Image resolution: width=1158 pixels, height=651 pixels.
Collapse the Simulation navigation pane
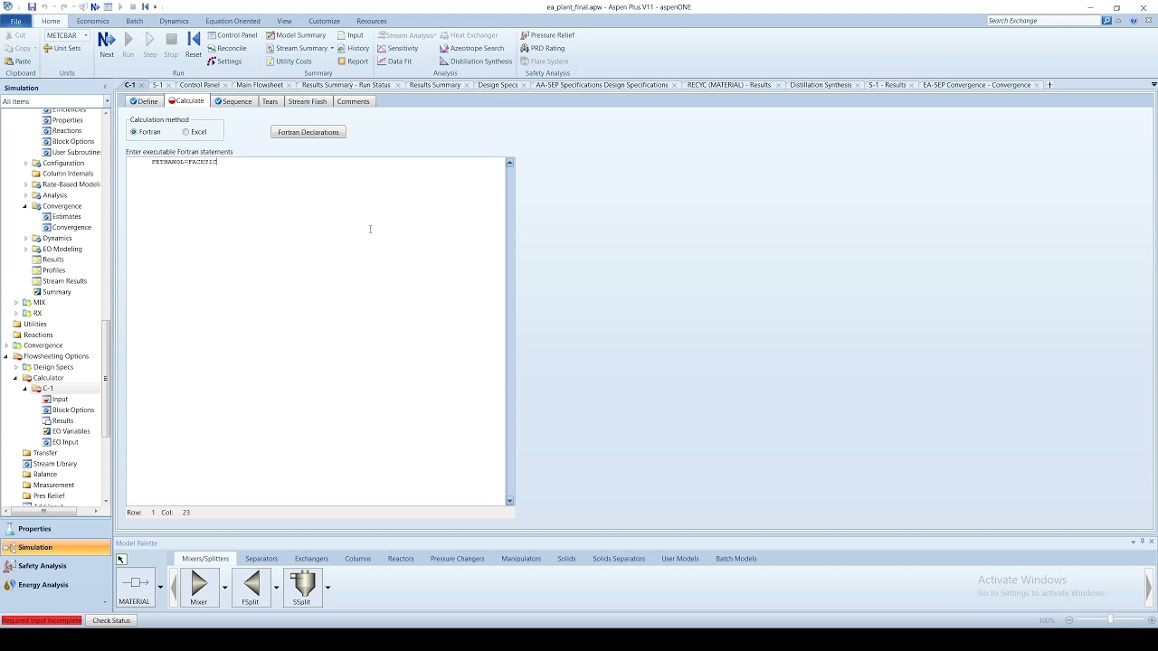[x=105, y=88]
